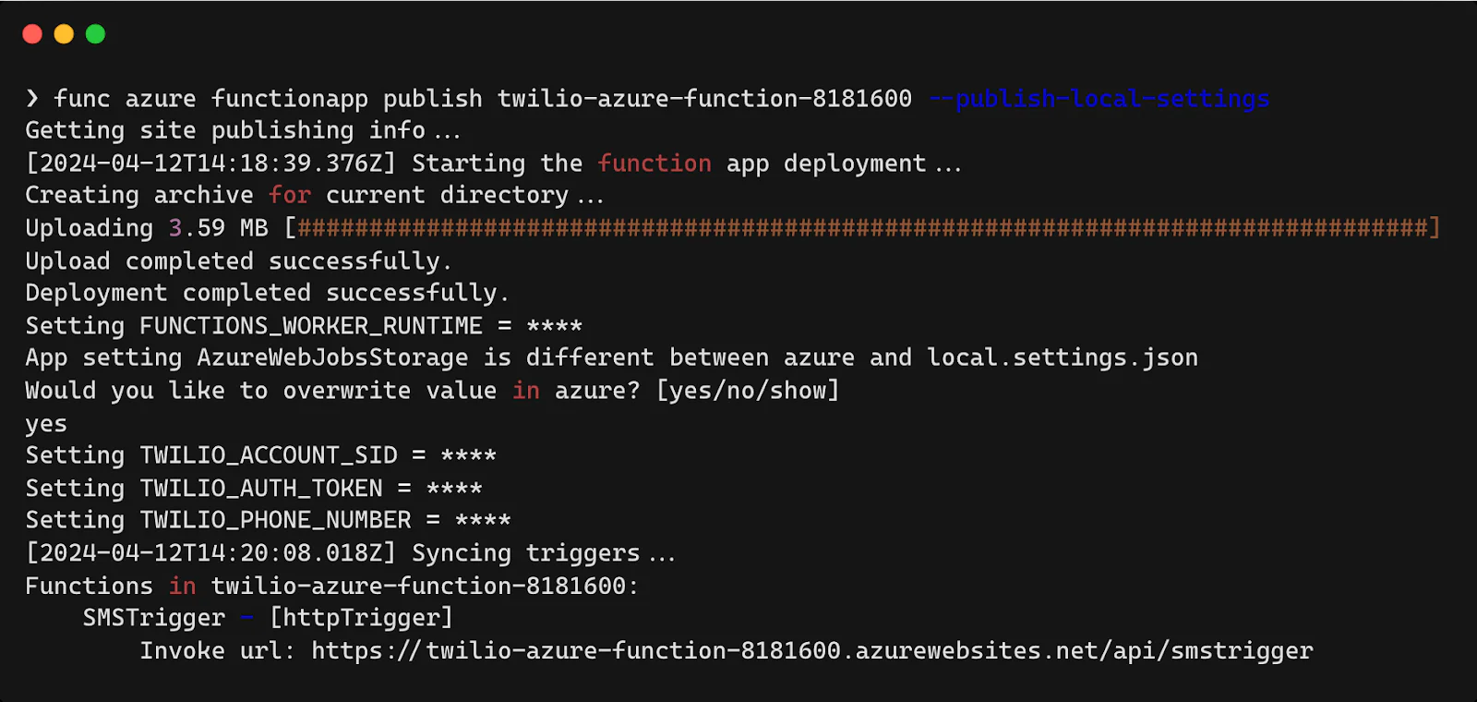Click the AzureWebJobsStorage difference message
This screenshot has height=702, width=1477.
click(x=611, y=357)
